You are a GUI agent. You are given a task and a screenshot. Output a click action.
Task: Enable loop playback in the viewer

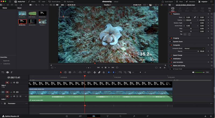point(118,67)
